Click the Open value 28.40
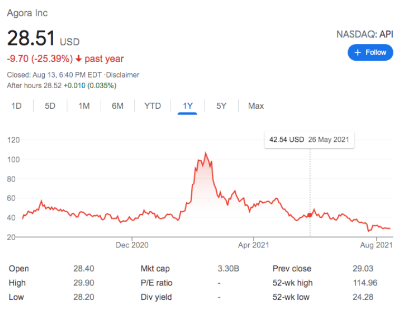This screenshot has height=314, width=409. (x=84, y=269)
